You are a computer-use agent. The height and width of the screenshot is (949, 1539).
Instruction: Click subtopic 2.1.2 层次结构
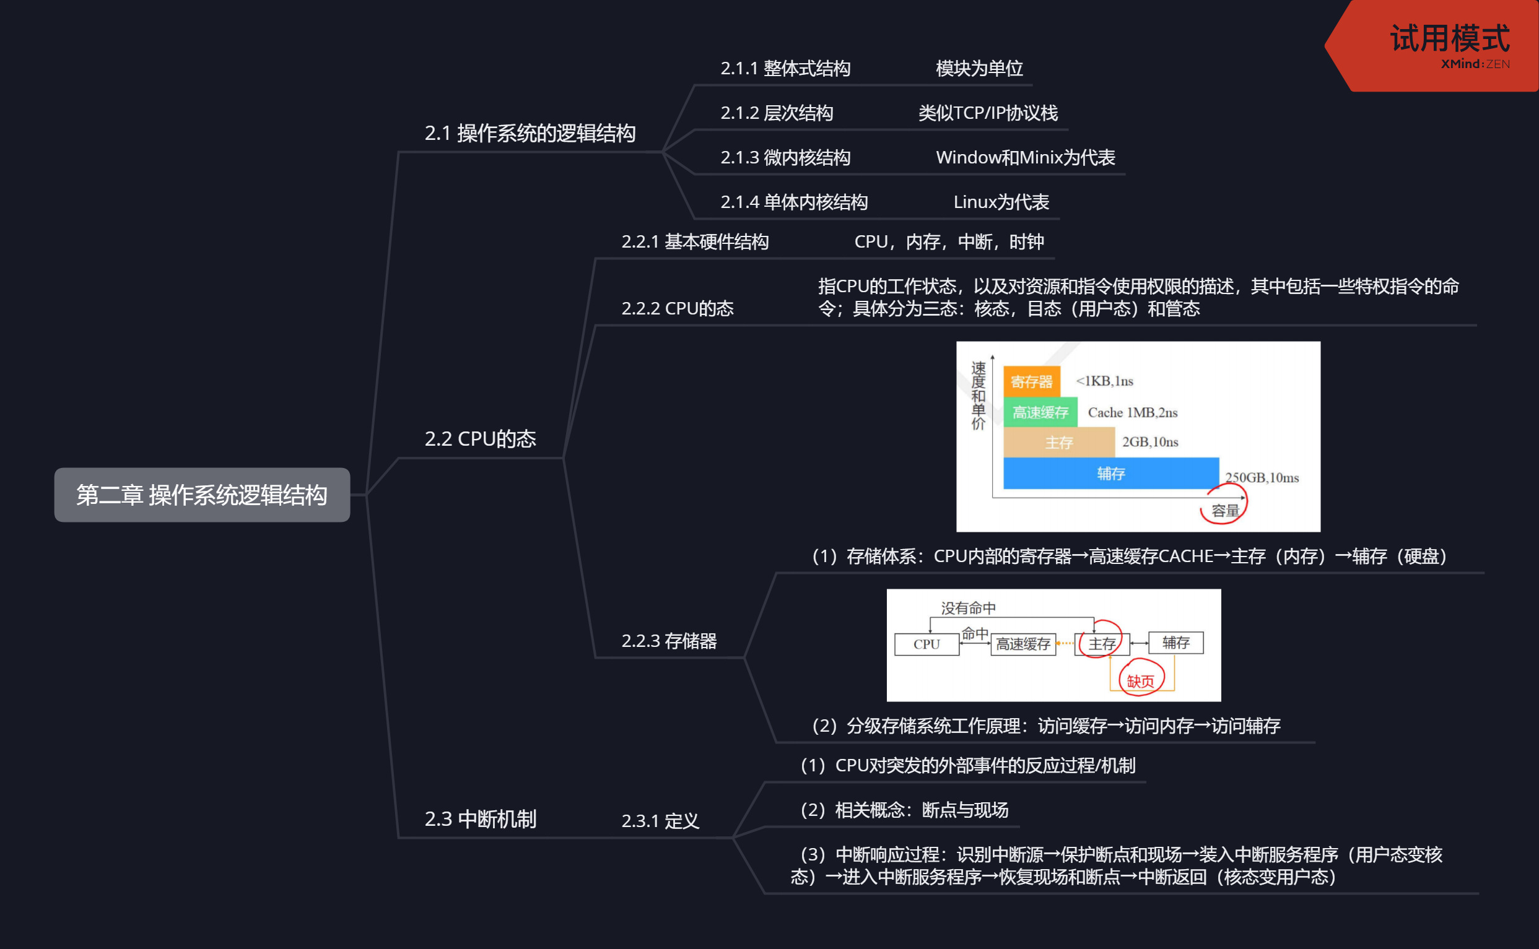[x=777, y=113]
